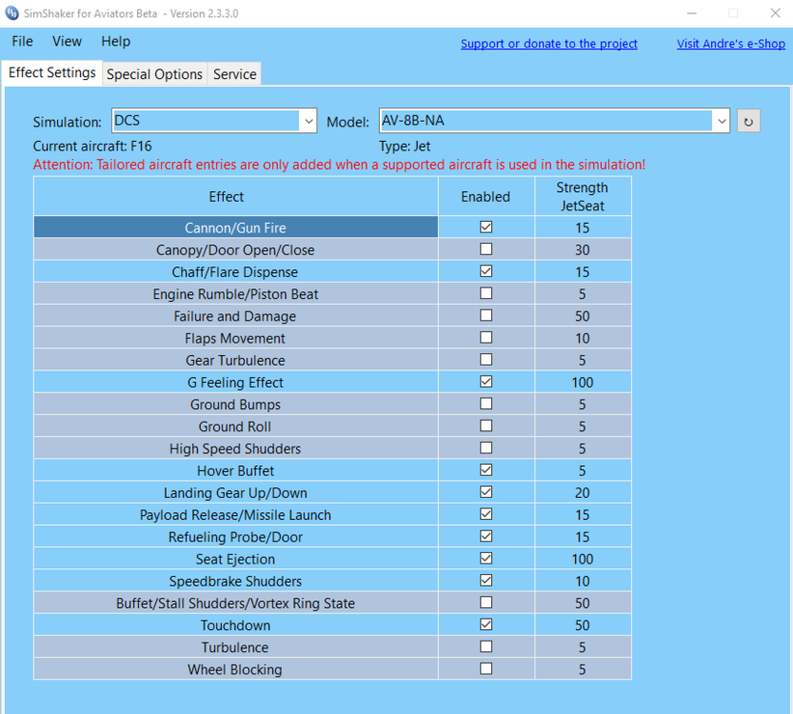Disable the Speedbrake Shudders checkbox
The height and width of the screenshot is (714, 793).
486,581
